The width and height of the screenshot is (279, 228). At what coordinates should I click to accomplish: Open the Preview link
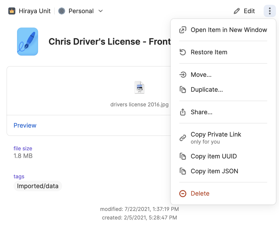(x=25, y=125)
